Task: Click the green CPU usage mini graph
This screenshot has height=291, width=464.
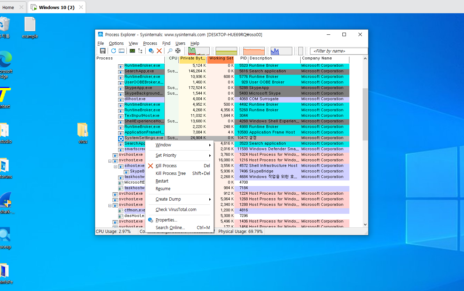Action: (199, 51)
